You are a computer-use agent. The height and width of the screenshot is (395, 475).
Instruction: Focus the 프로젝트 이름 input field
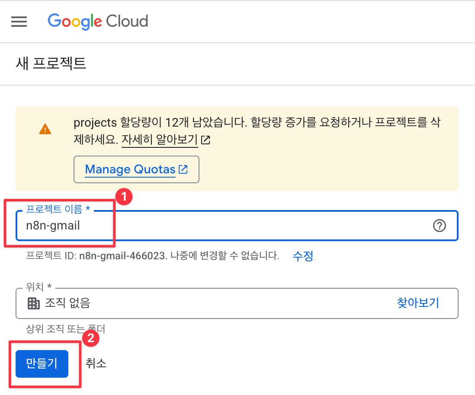pyautogui.click(x=237, y=226)
